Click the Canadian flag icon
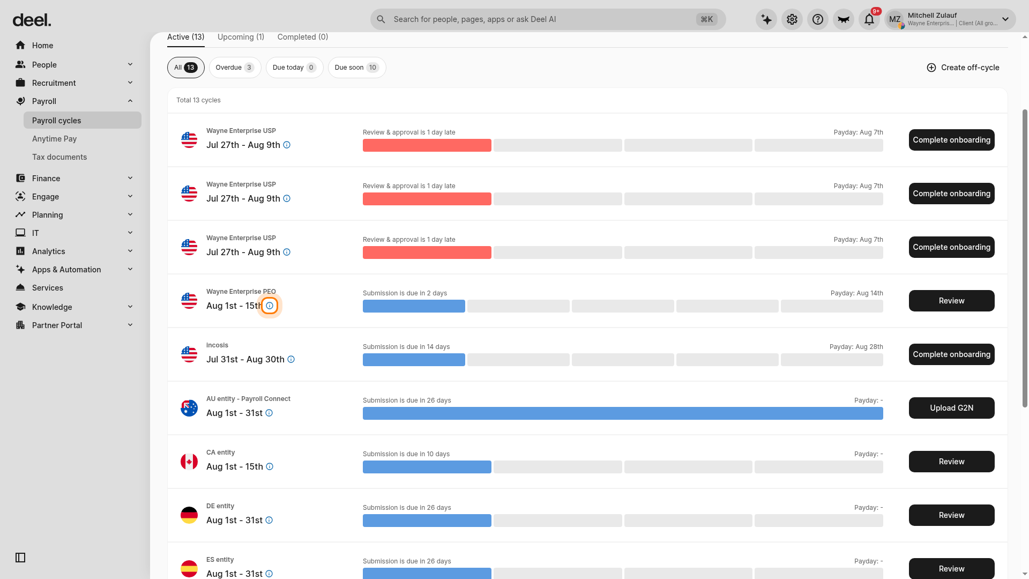Screen dimensions: 1029x579 189,462
